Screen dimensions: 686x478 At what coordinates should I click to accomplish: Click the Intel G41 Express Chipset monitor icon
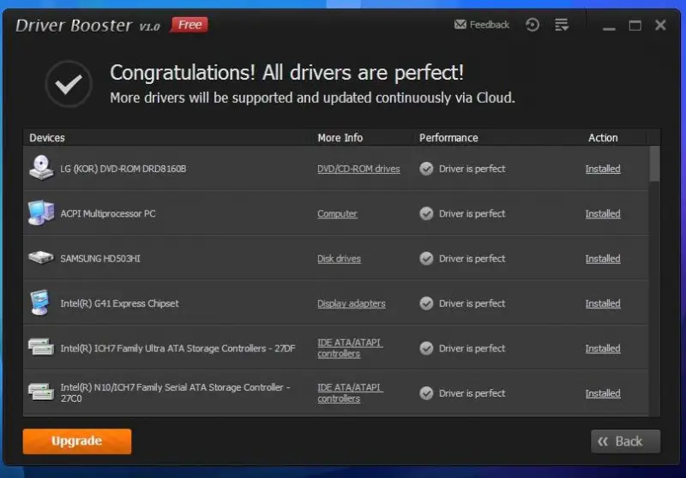pos(40,302)
